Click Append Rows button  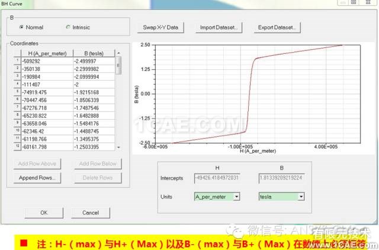pos(37,178)
